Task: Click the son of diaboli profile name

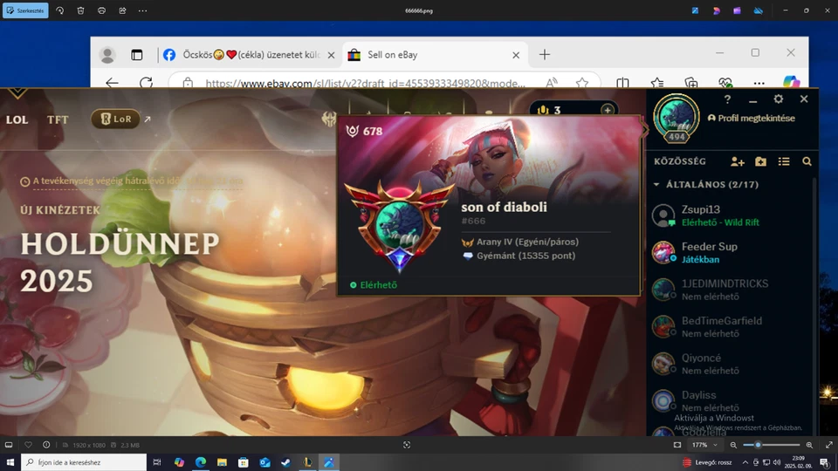Action: [504, 208]
